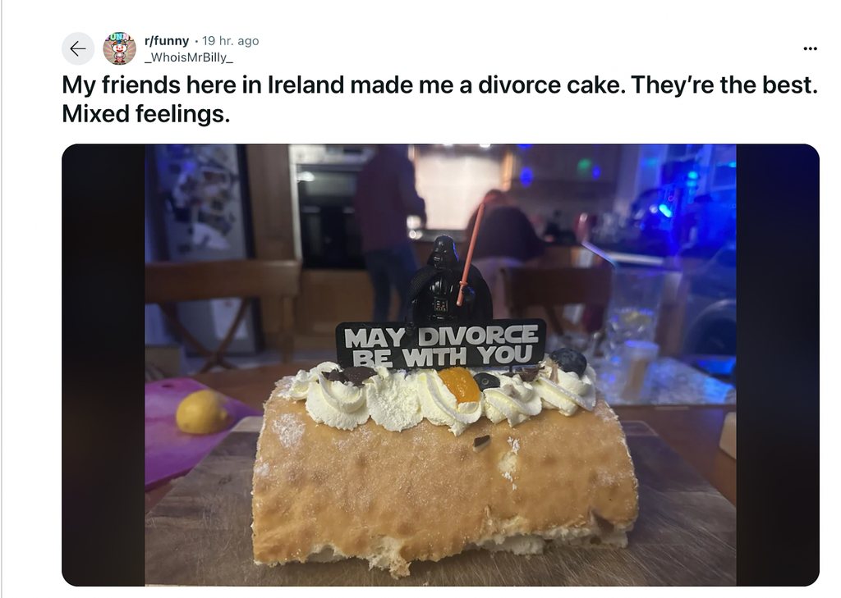Open the cake photo in full view
Image resolution: width=841 pixels, height=598 pixels.
tap(440, 365)
